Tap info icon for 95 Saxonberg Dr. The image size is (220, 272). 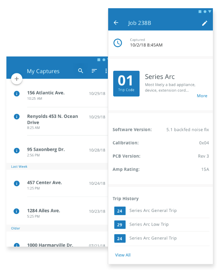click(x=17, y=150)
